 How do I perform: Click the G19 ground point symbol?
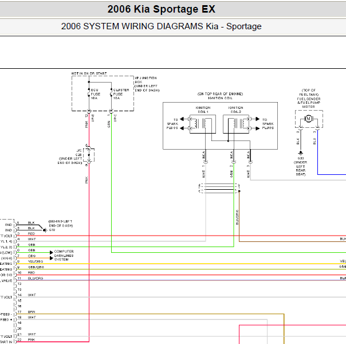click(x=45, y=230)
